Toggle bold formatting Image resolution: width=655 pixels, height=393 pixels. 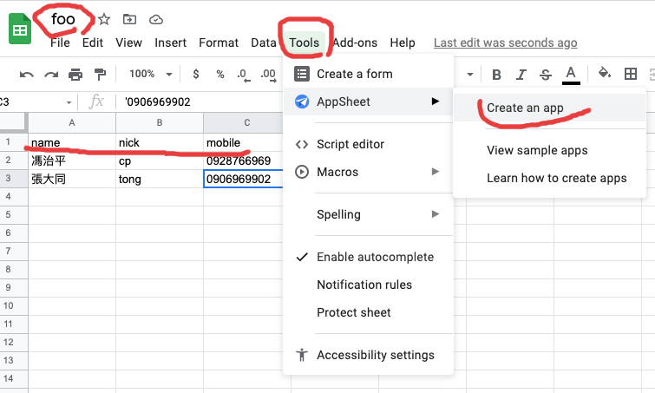tap(496, 75)
